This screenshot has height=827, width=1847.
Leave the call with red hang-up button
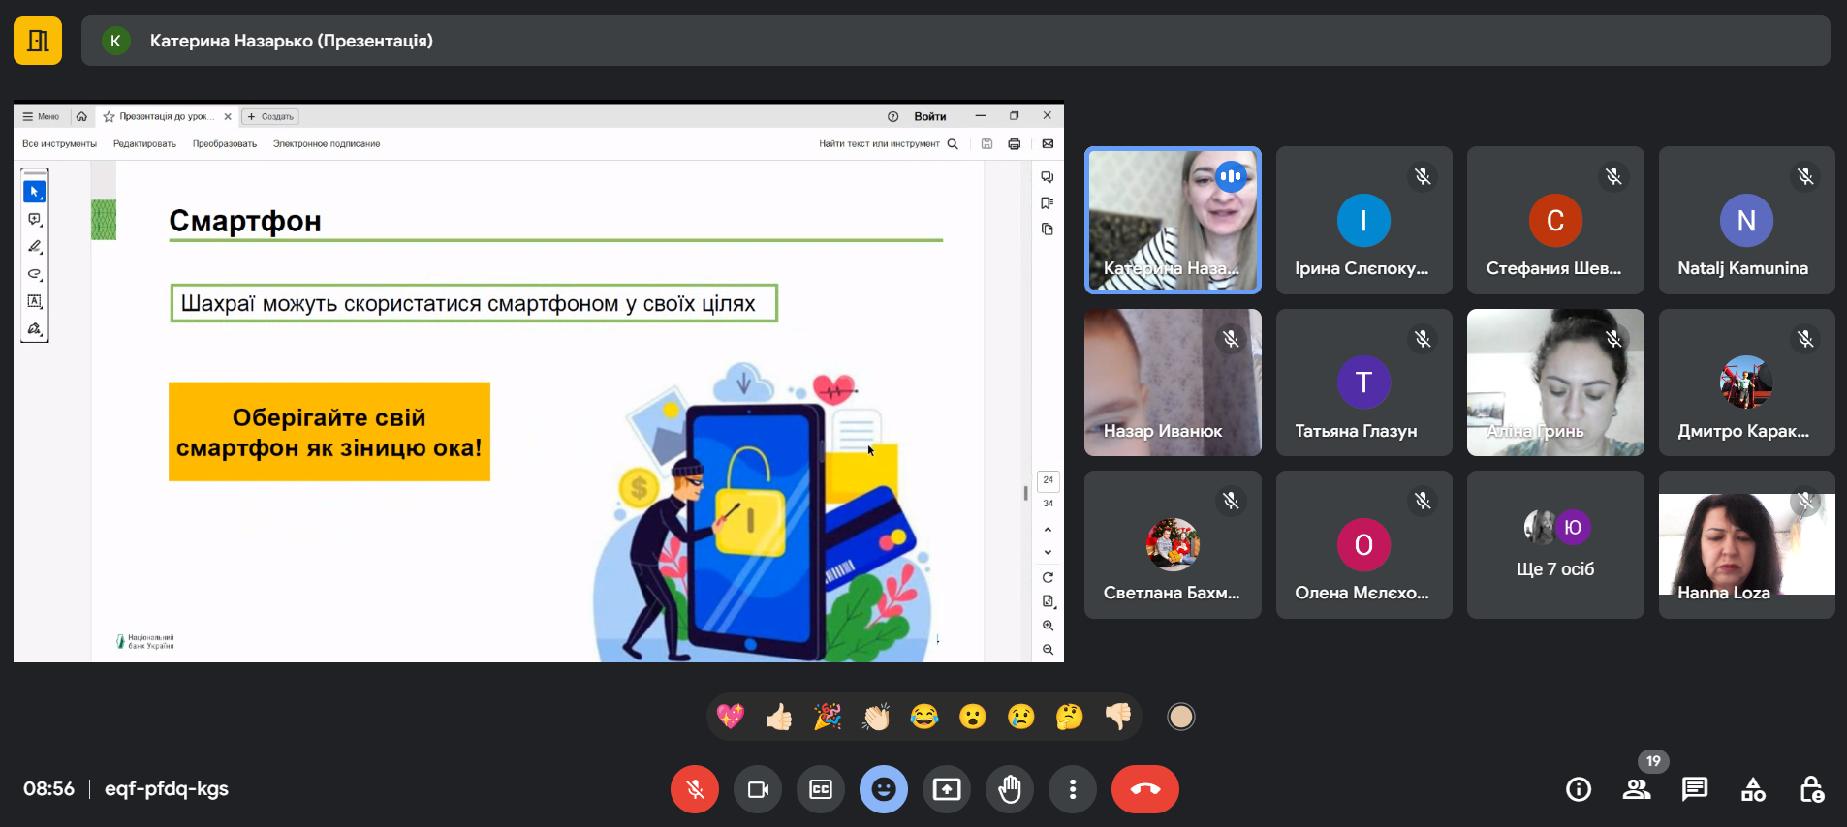pyautogui.click(x=1144, y=789)
